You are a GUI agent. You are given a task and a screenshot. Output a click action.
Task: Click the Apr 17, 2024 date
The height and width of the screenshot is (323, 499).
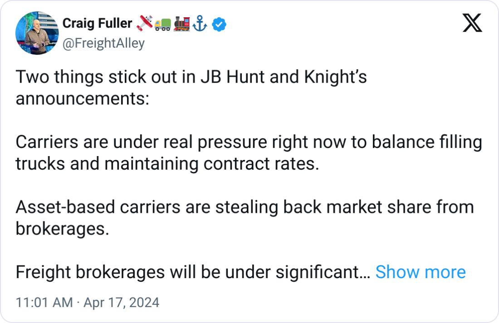tap(121, 303)
